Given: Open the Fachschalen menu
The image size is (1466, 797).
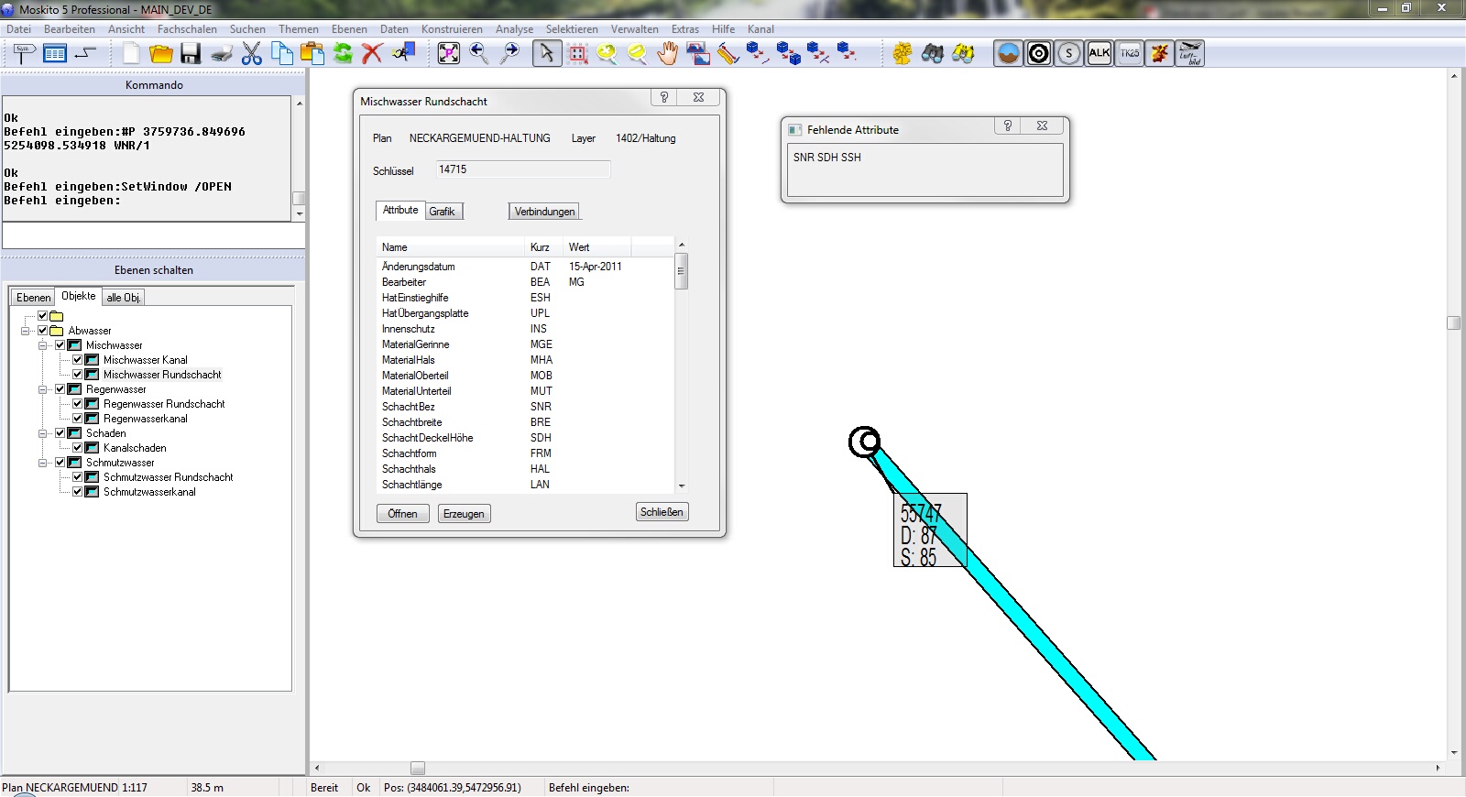Looking at the screenshot, I should tap(187, 29).
